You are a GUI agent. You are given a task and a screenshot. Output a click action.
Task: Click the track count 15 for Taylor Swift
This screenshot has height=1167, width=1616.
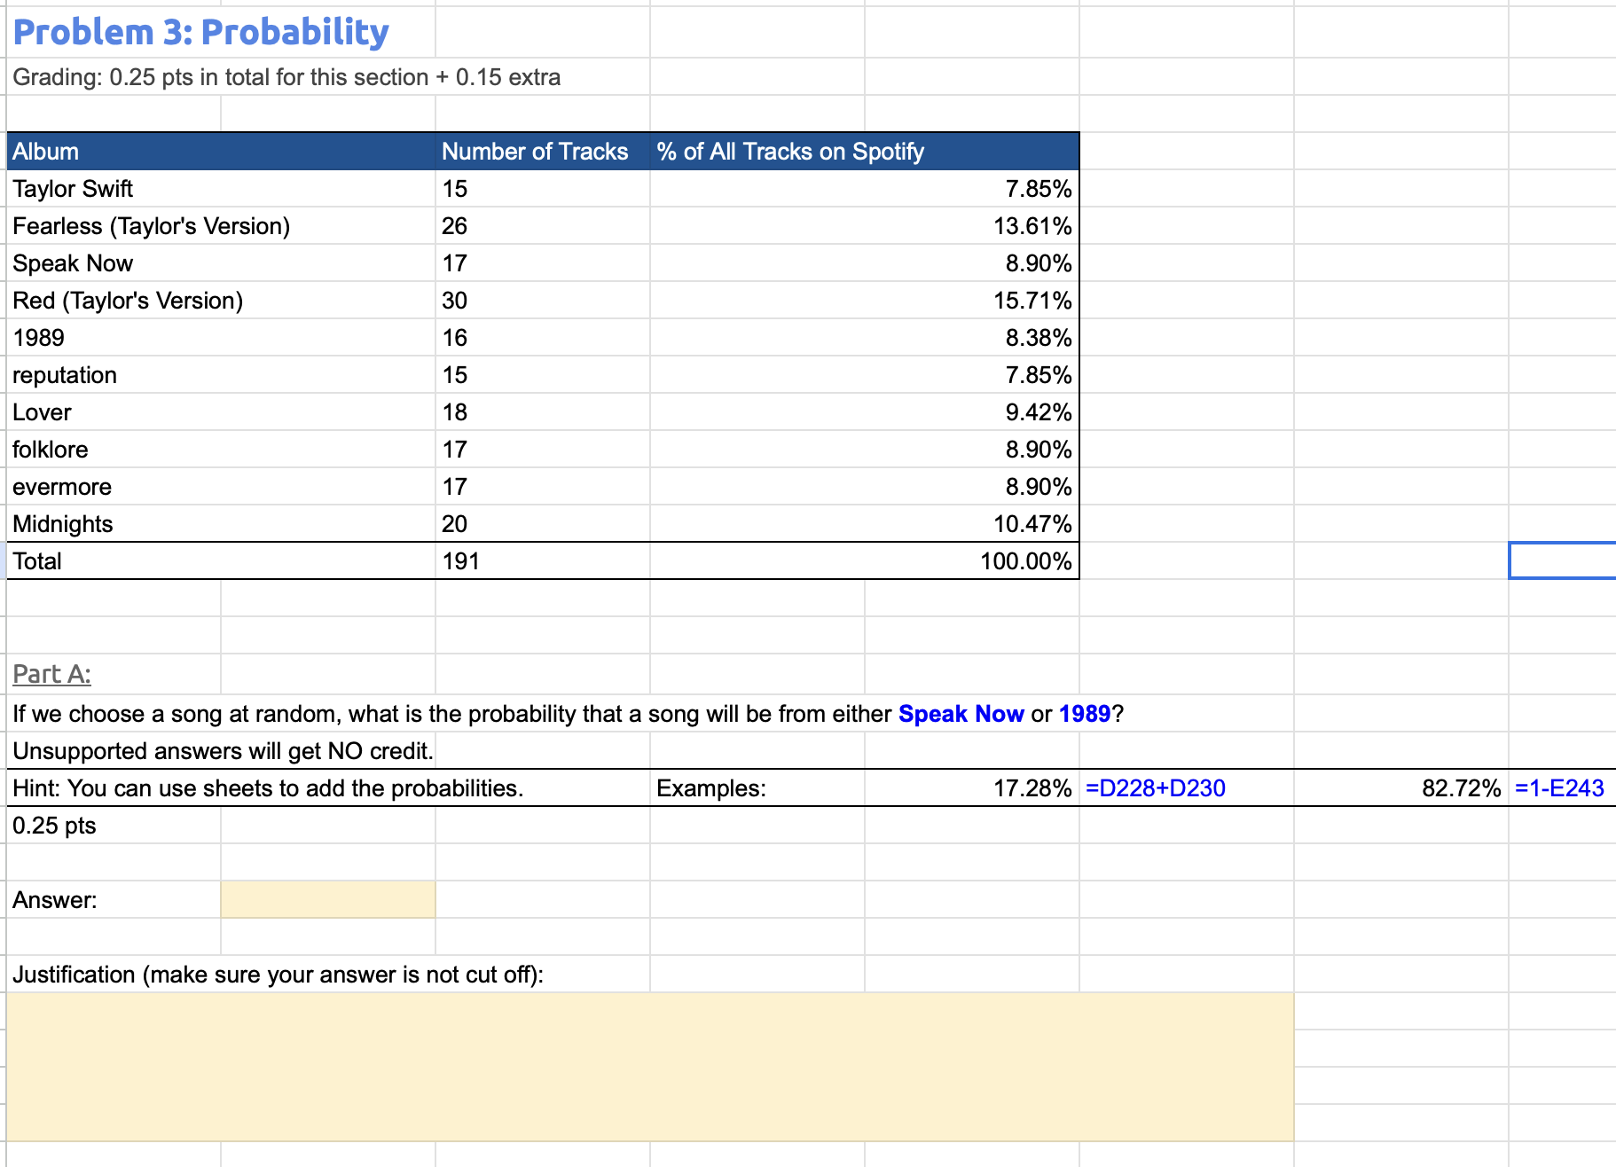pyautogui.click(x=543, y=189)
